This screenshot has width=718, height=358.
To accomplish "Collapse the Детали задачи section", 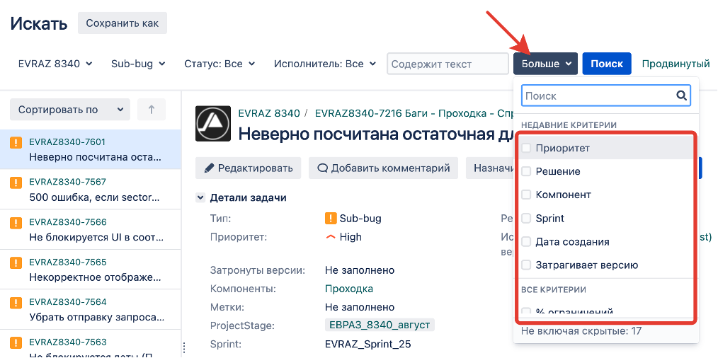I will 200,198.
